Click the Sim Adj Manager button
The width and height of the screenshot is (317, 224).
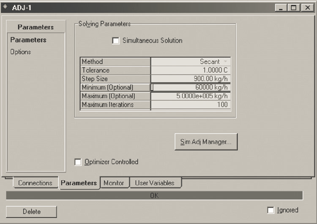pos(206,142)
